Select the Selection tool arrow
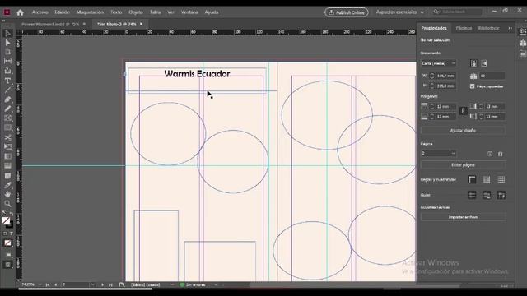 point(7,33)
